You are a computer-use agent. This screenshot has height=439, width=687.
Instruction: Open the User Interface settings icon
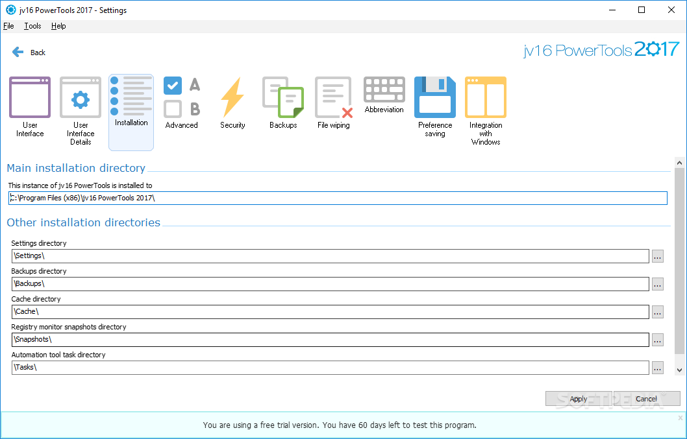click(x=30, y=98)
